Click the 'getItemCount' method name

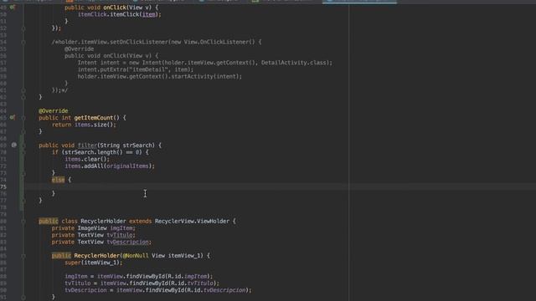coord(94,118)
